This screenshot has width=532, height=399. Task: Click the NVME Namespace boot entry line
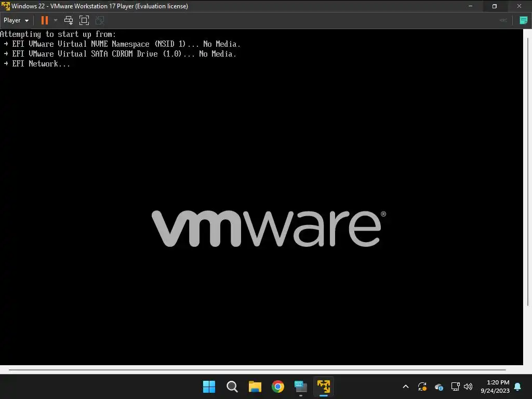point(122,44)
